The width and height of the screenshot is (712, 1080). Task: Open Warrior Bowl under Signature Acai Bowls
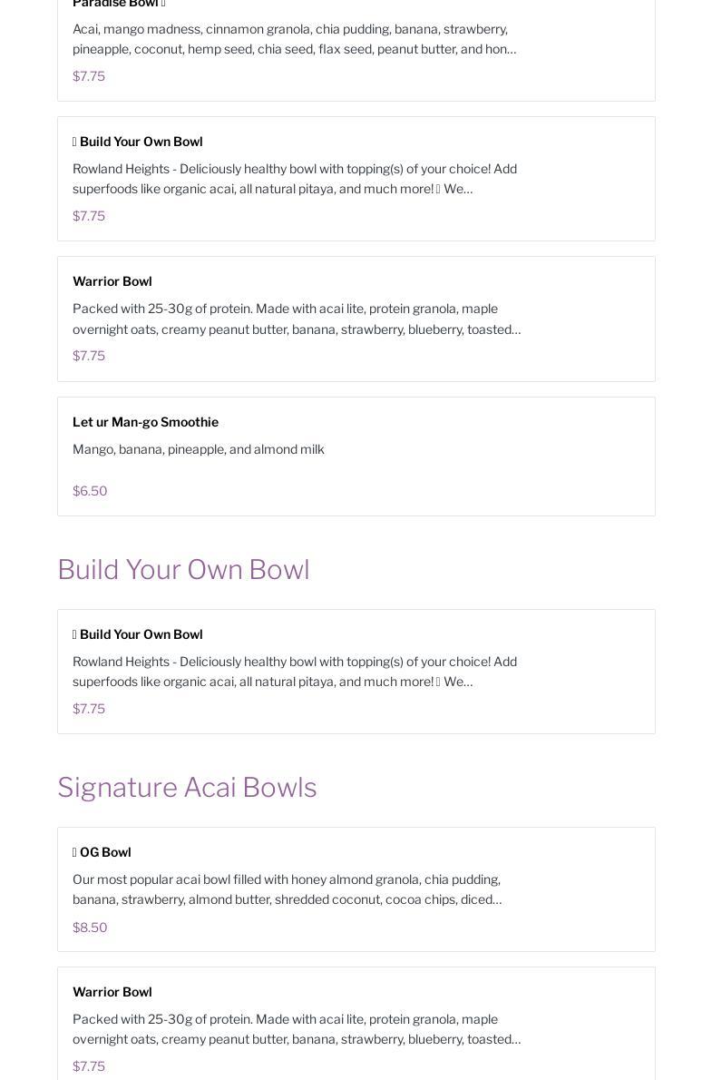[x=112, y=992]
